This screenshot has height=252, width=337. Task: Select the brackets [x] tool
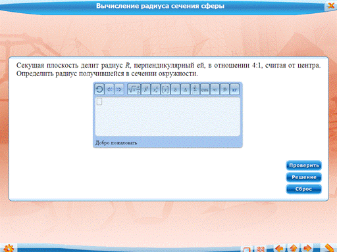point(165,89)
